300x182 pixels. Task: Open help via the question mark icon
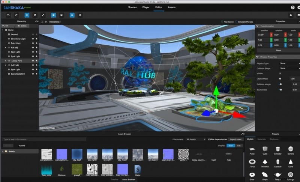(x=292, y=8)
